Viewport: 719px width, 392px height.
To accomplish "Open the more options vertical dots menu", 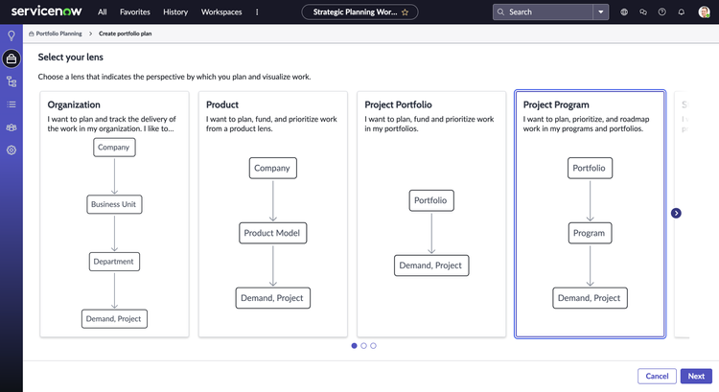I will [257, 12].
